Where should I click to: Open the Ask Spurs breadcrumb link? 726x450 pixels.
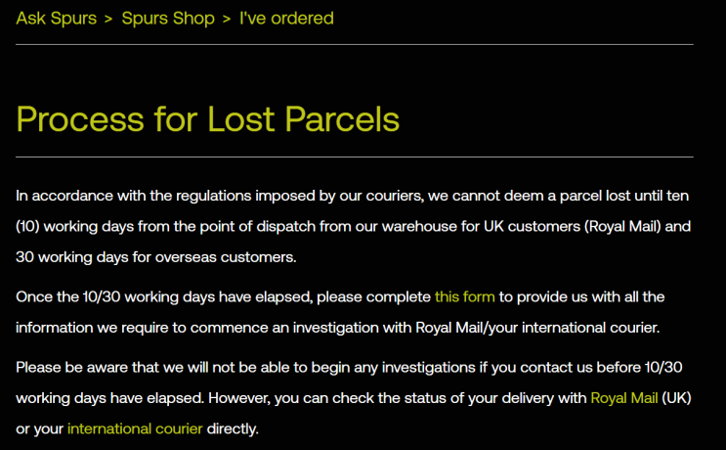pos(56,19)
